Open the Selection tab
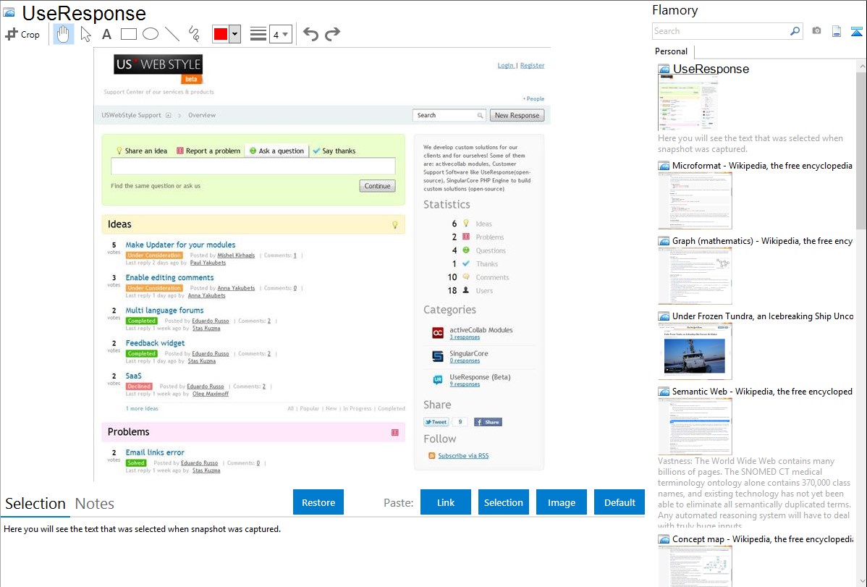The image size is (867, 587). click(x=35, y=504)
